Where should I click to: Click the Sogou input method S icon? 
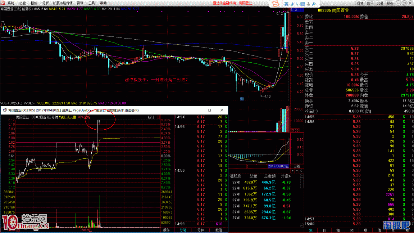click(275, 4)
